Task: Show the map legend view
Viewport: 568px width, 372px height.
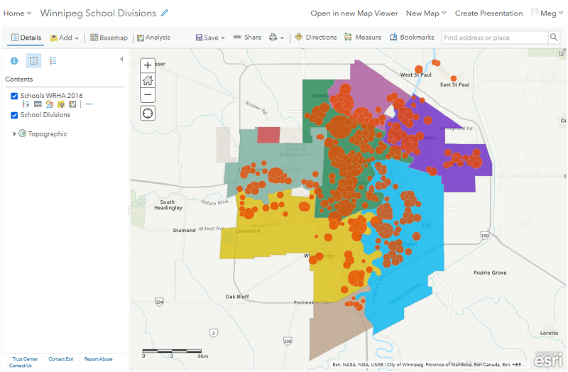Action: point(53,61)
